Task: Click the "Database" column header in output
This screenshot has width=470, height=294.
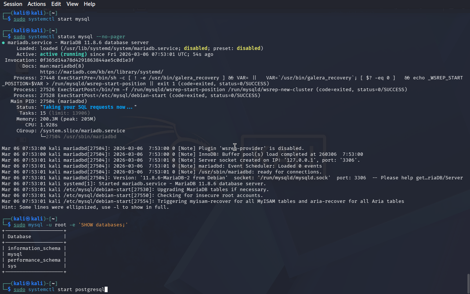Action: (x=19, y=237)
